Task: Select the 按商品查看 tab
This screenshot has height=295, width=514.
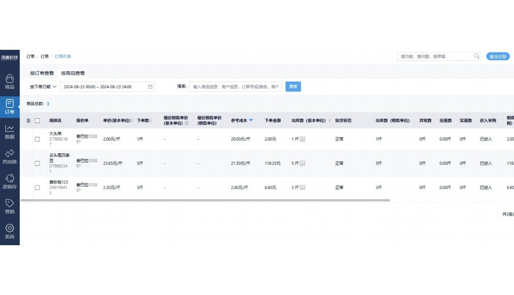Action: [72, 73]
